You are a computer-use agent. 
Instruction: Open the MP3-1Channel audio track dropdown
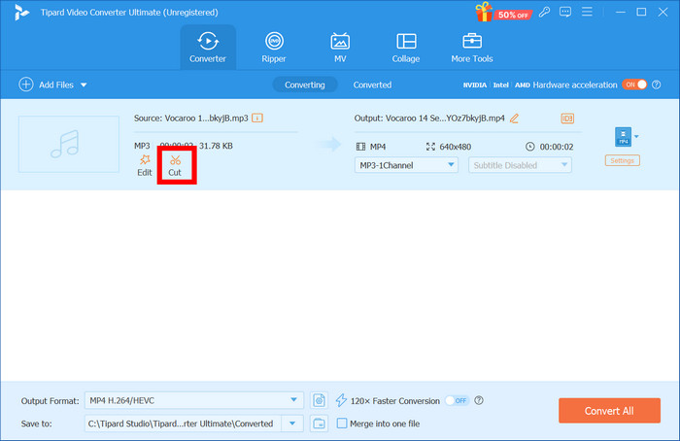[406, 165]
